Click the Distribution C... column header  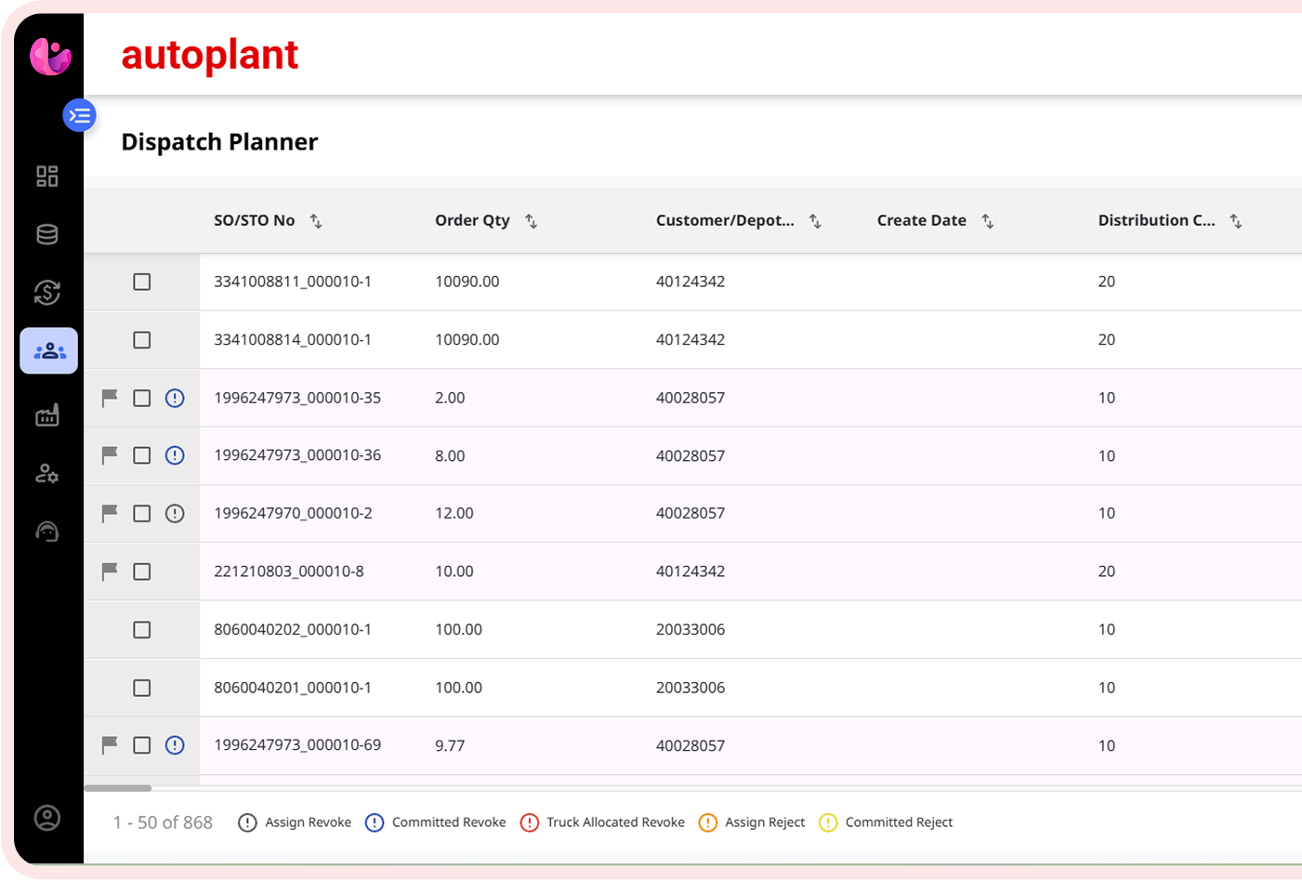tap(1156, 220)
